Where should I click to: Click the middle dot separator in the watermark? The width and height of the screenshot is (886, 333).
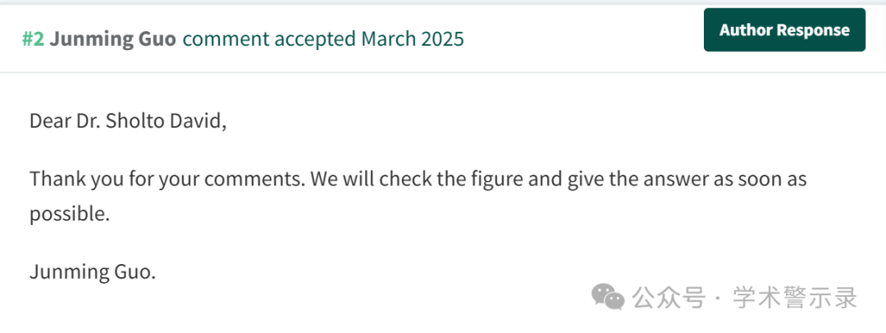pyautogui.click(x=720, y=298)
